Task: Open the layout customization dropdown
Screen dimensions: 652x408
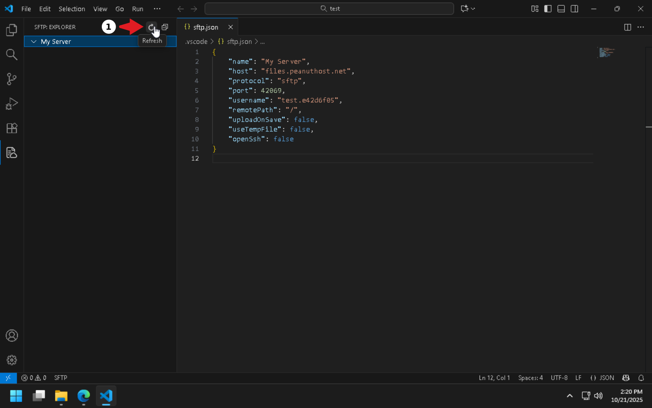Action: [535, 9]
